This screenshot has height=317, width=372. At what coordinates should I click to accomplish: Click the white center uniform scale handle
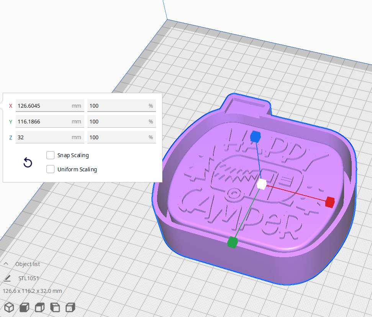[x=262, y=184]
